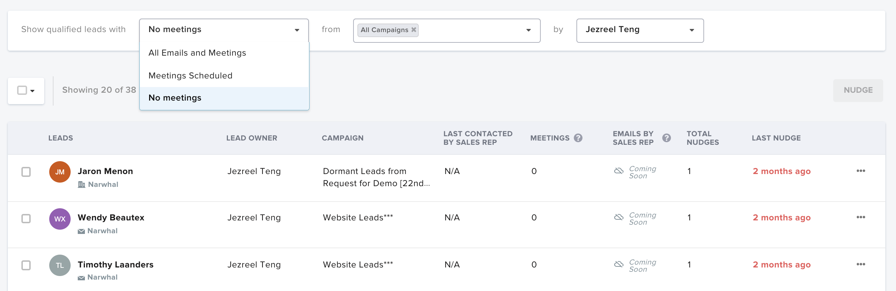Click 2 months ago in Jaron Menon row

pyautogui.click(x=782, y=171)
